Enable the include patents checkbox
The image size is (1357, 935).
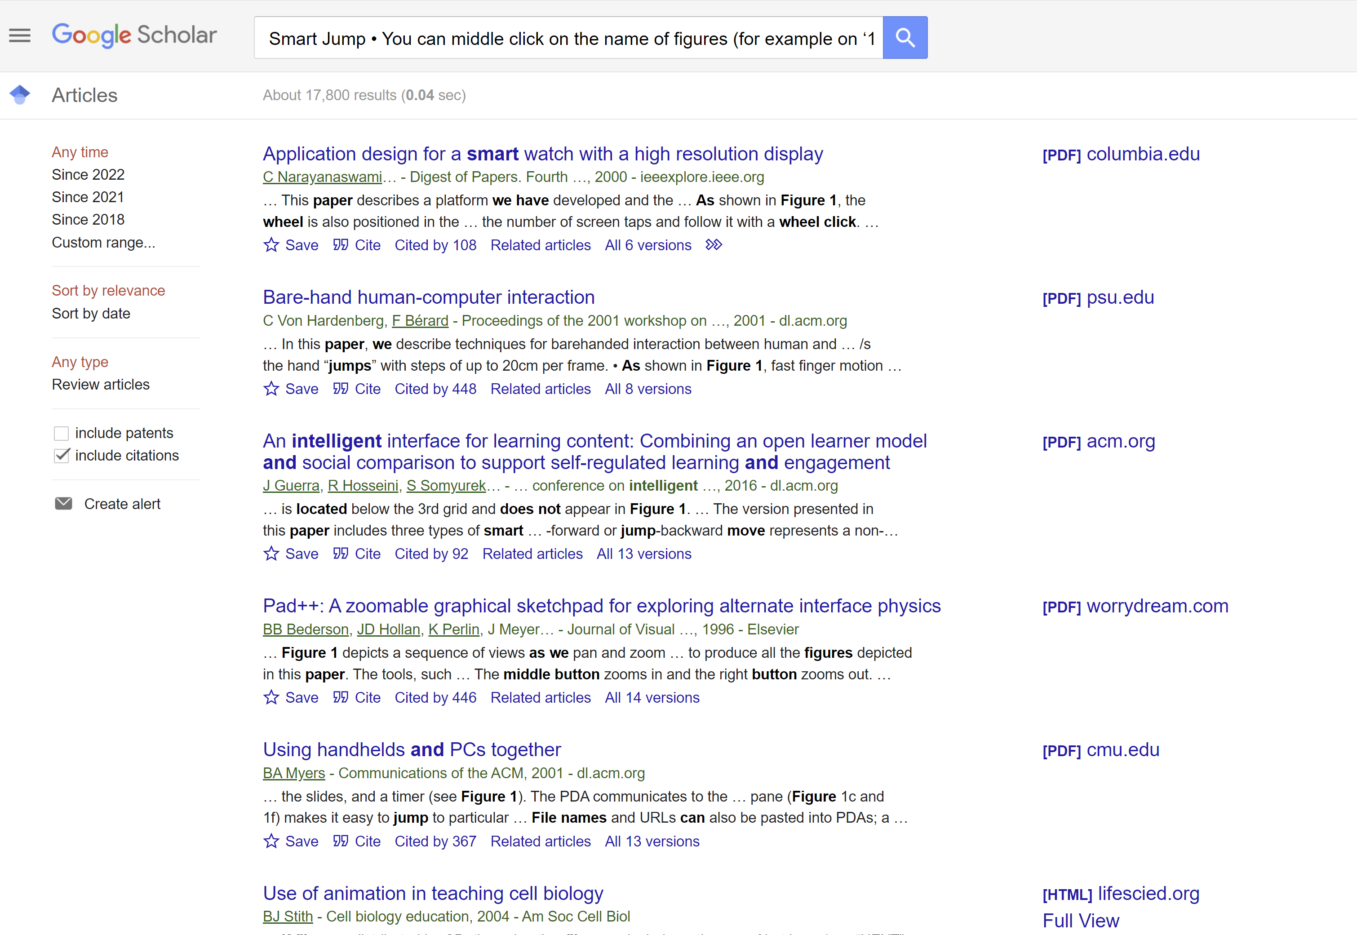click(x=61, y=434)
